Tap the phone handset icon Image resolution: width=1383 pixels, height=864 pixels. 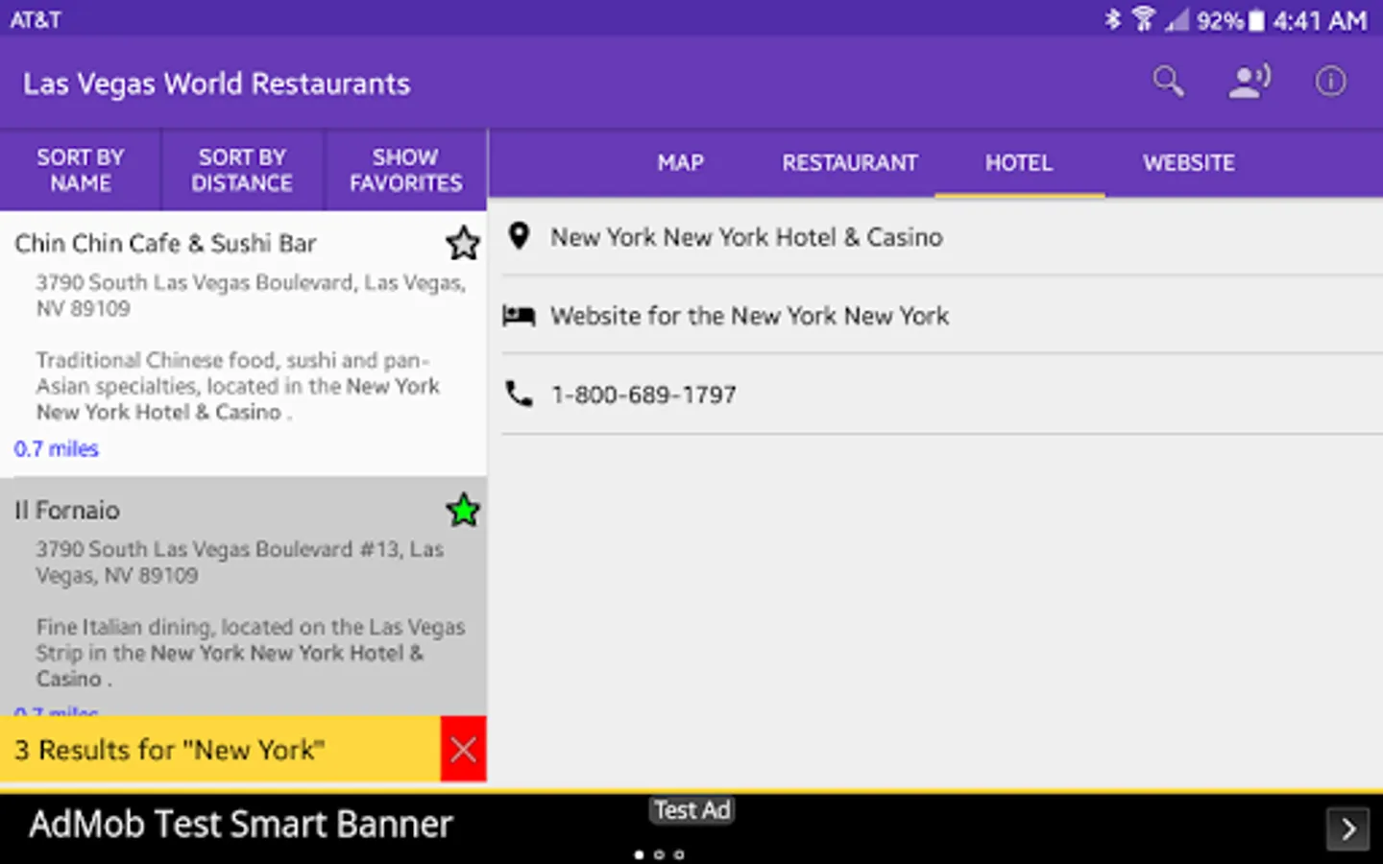(x=519, y=394)
